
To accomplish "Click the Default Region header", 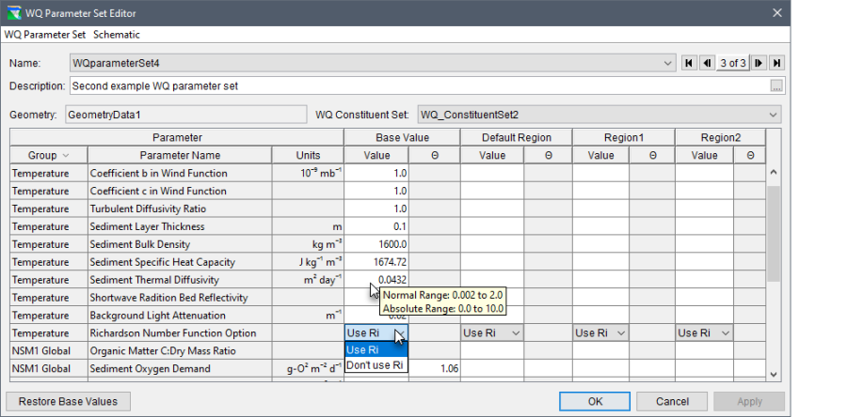I will pyautogui.click(x=517, y=137).
